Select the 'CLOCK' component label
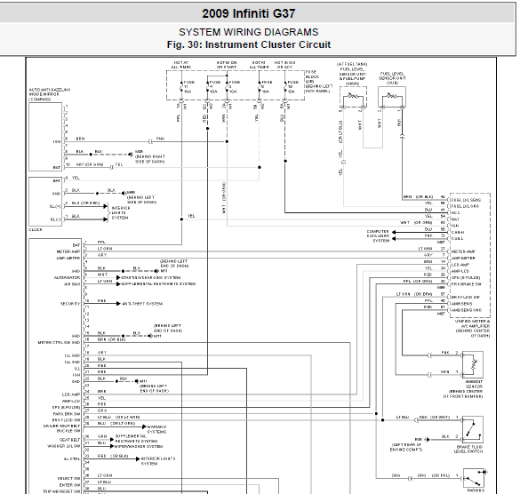This screenshot has width=528, height=494. pos(36,229)
